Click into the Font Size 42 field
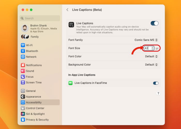The width and height of the screenshot is (181, 129). [147, 48]
